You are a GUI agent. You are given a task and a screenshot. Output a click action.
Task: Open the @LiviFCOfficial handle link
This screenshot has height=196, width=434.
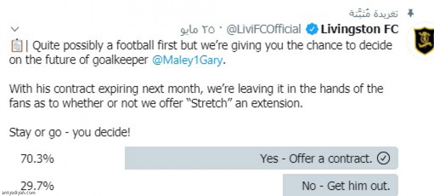point(264,29)
